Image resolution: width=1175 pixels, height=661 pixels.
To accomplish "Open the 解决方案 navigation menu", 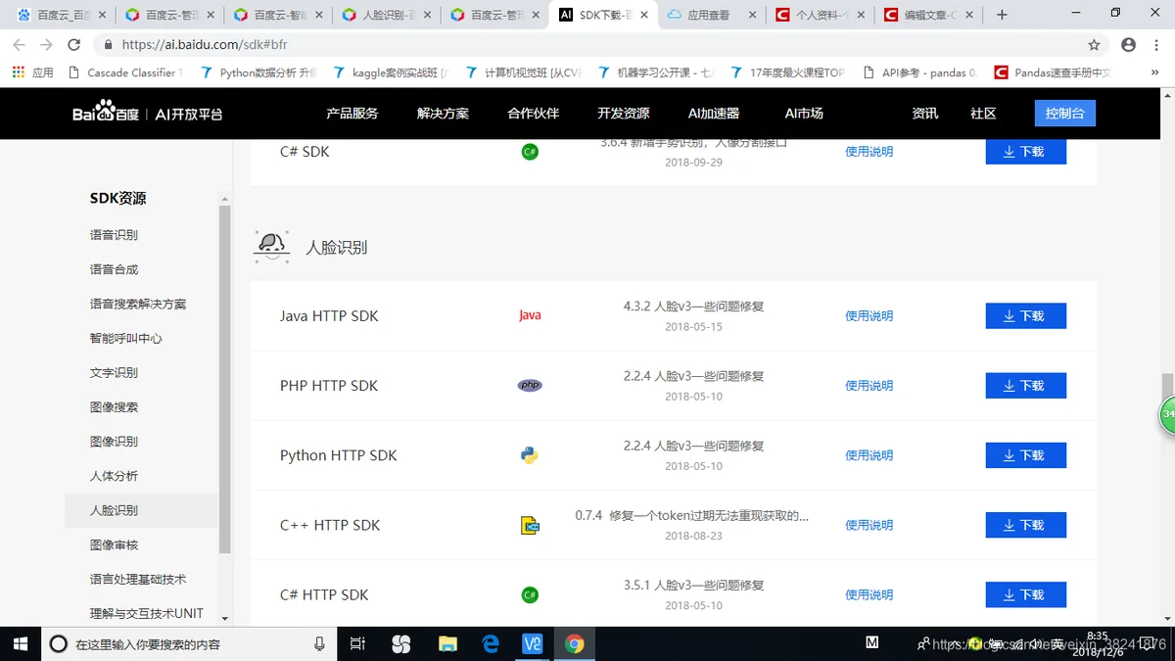I will pyautogui.click(x=443, y=114).
